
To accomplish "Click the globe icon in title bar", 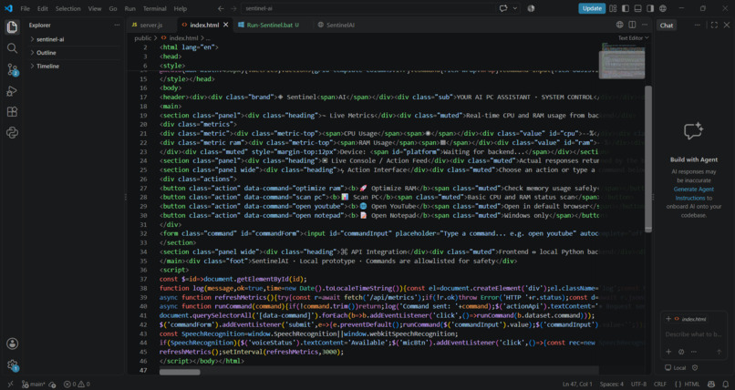I will coord(663,8).
